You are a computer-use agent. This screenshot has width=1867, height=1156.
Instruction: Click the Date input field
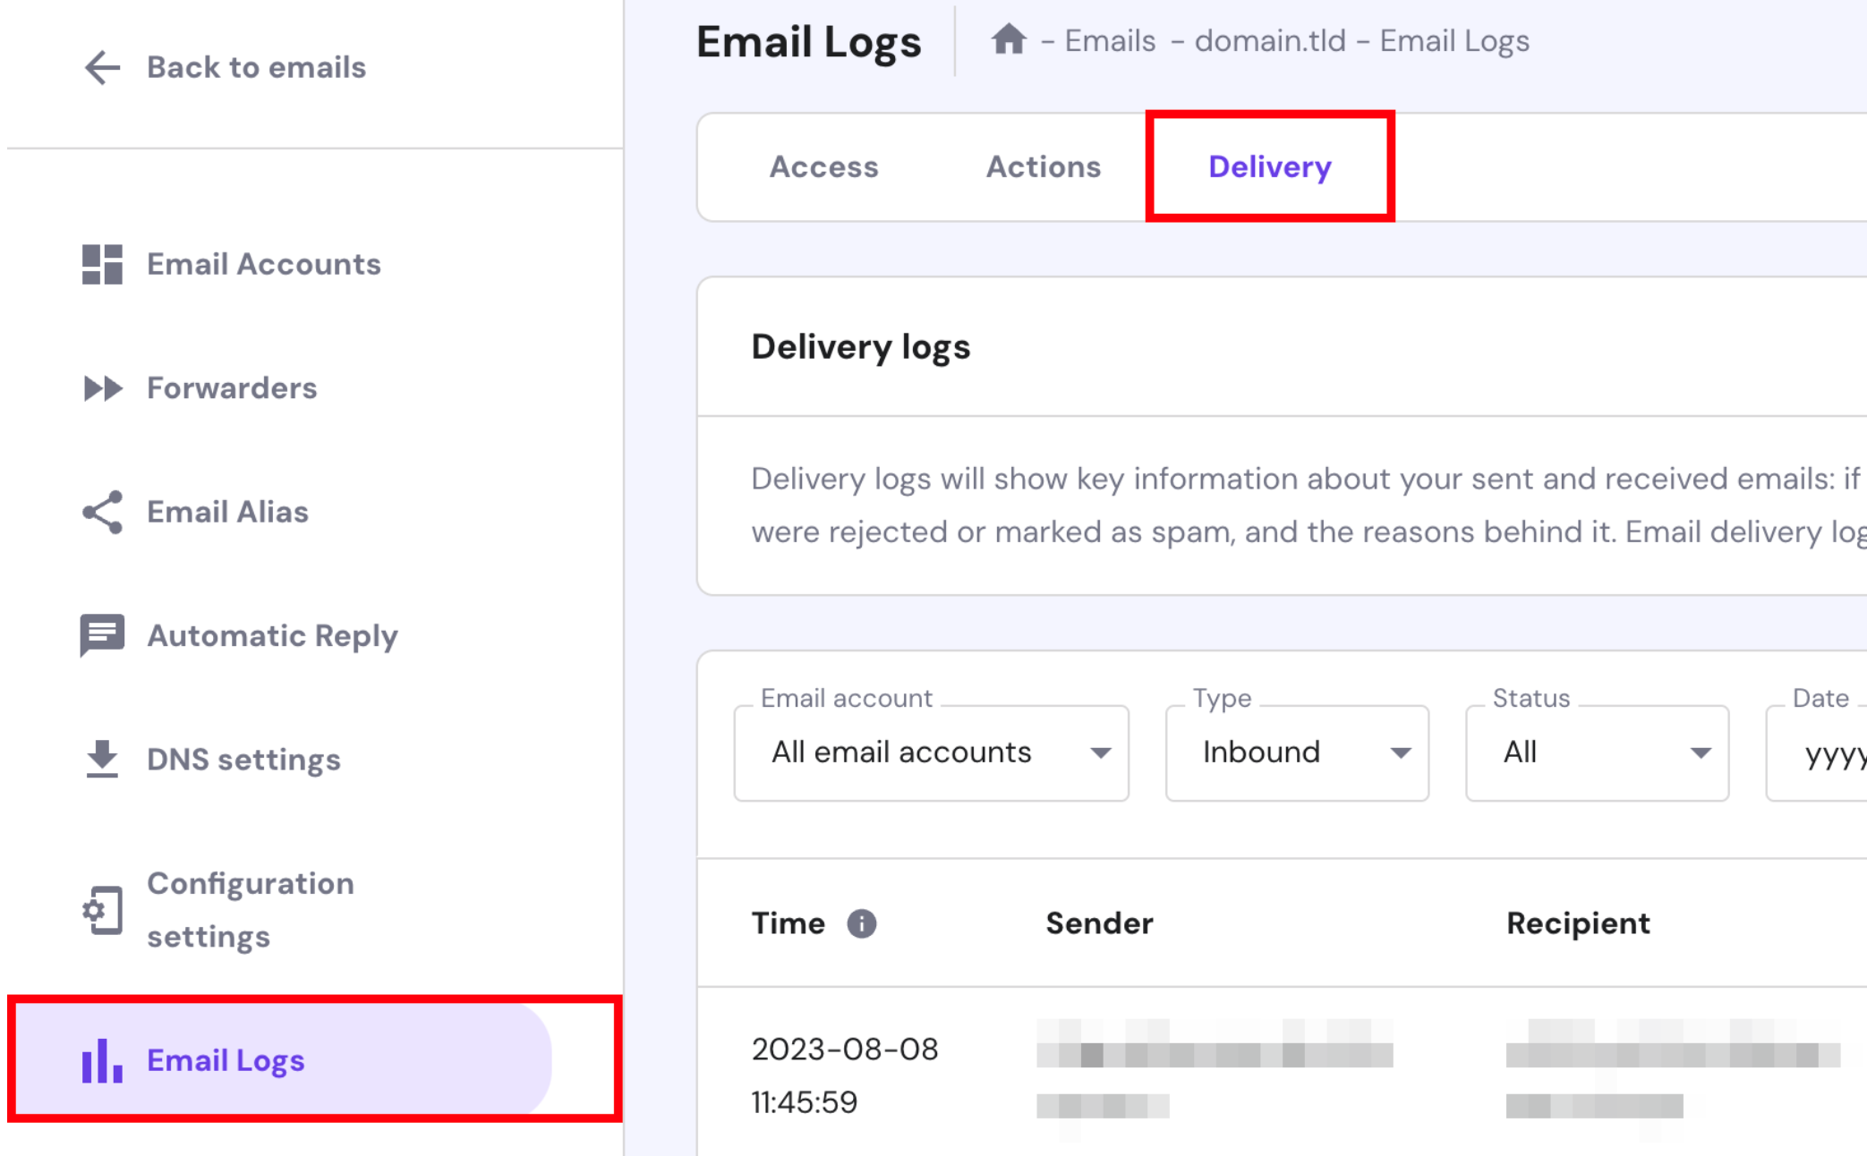click(1826, 754)
